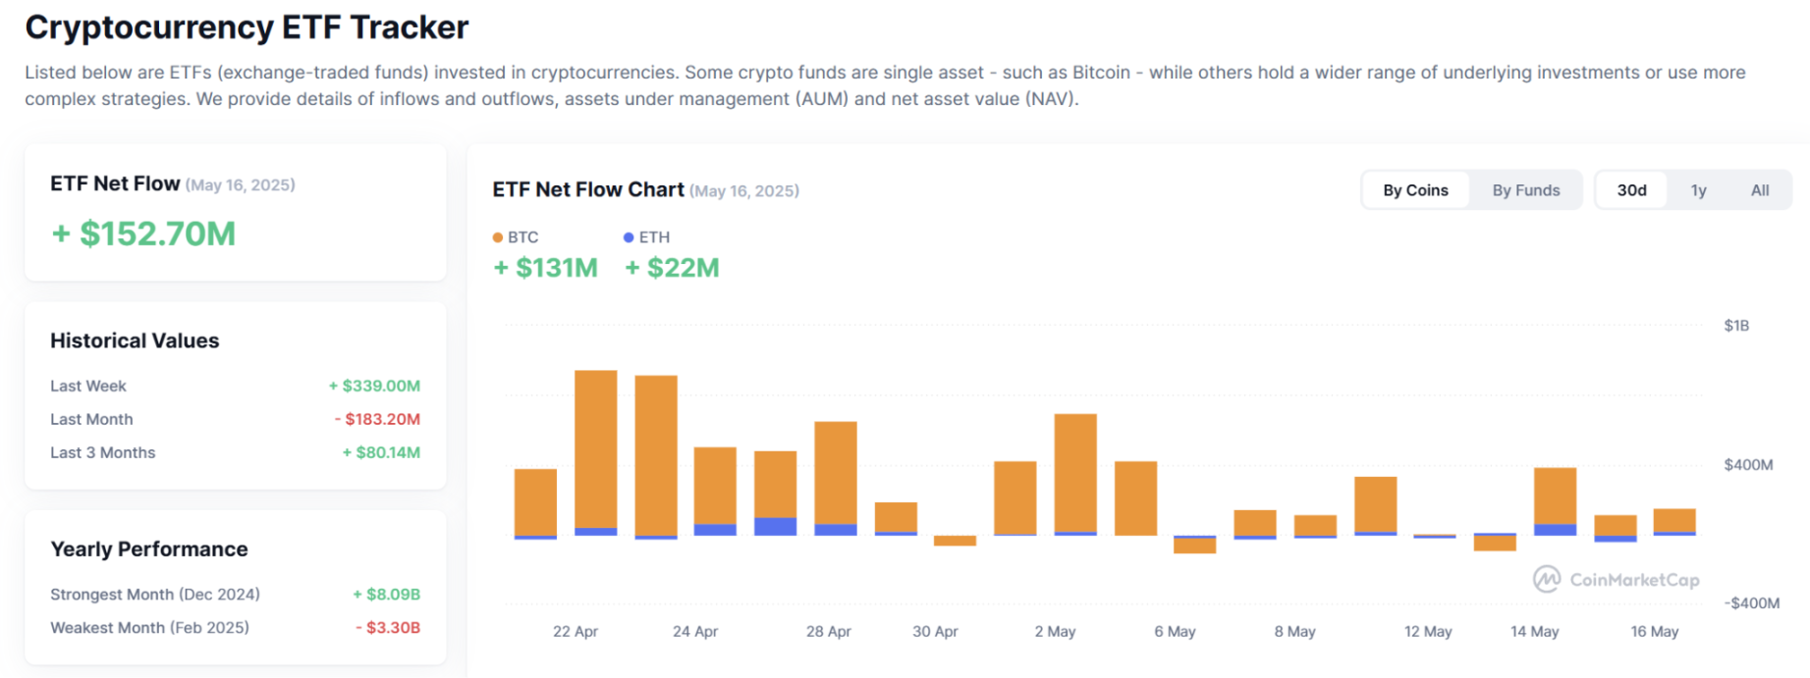The width and height of the screenshot is (1810, 678).
Task: Click Strongest Month (Dec 2024) row
Action: click(235, 594)
